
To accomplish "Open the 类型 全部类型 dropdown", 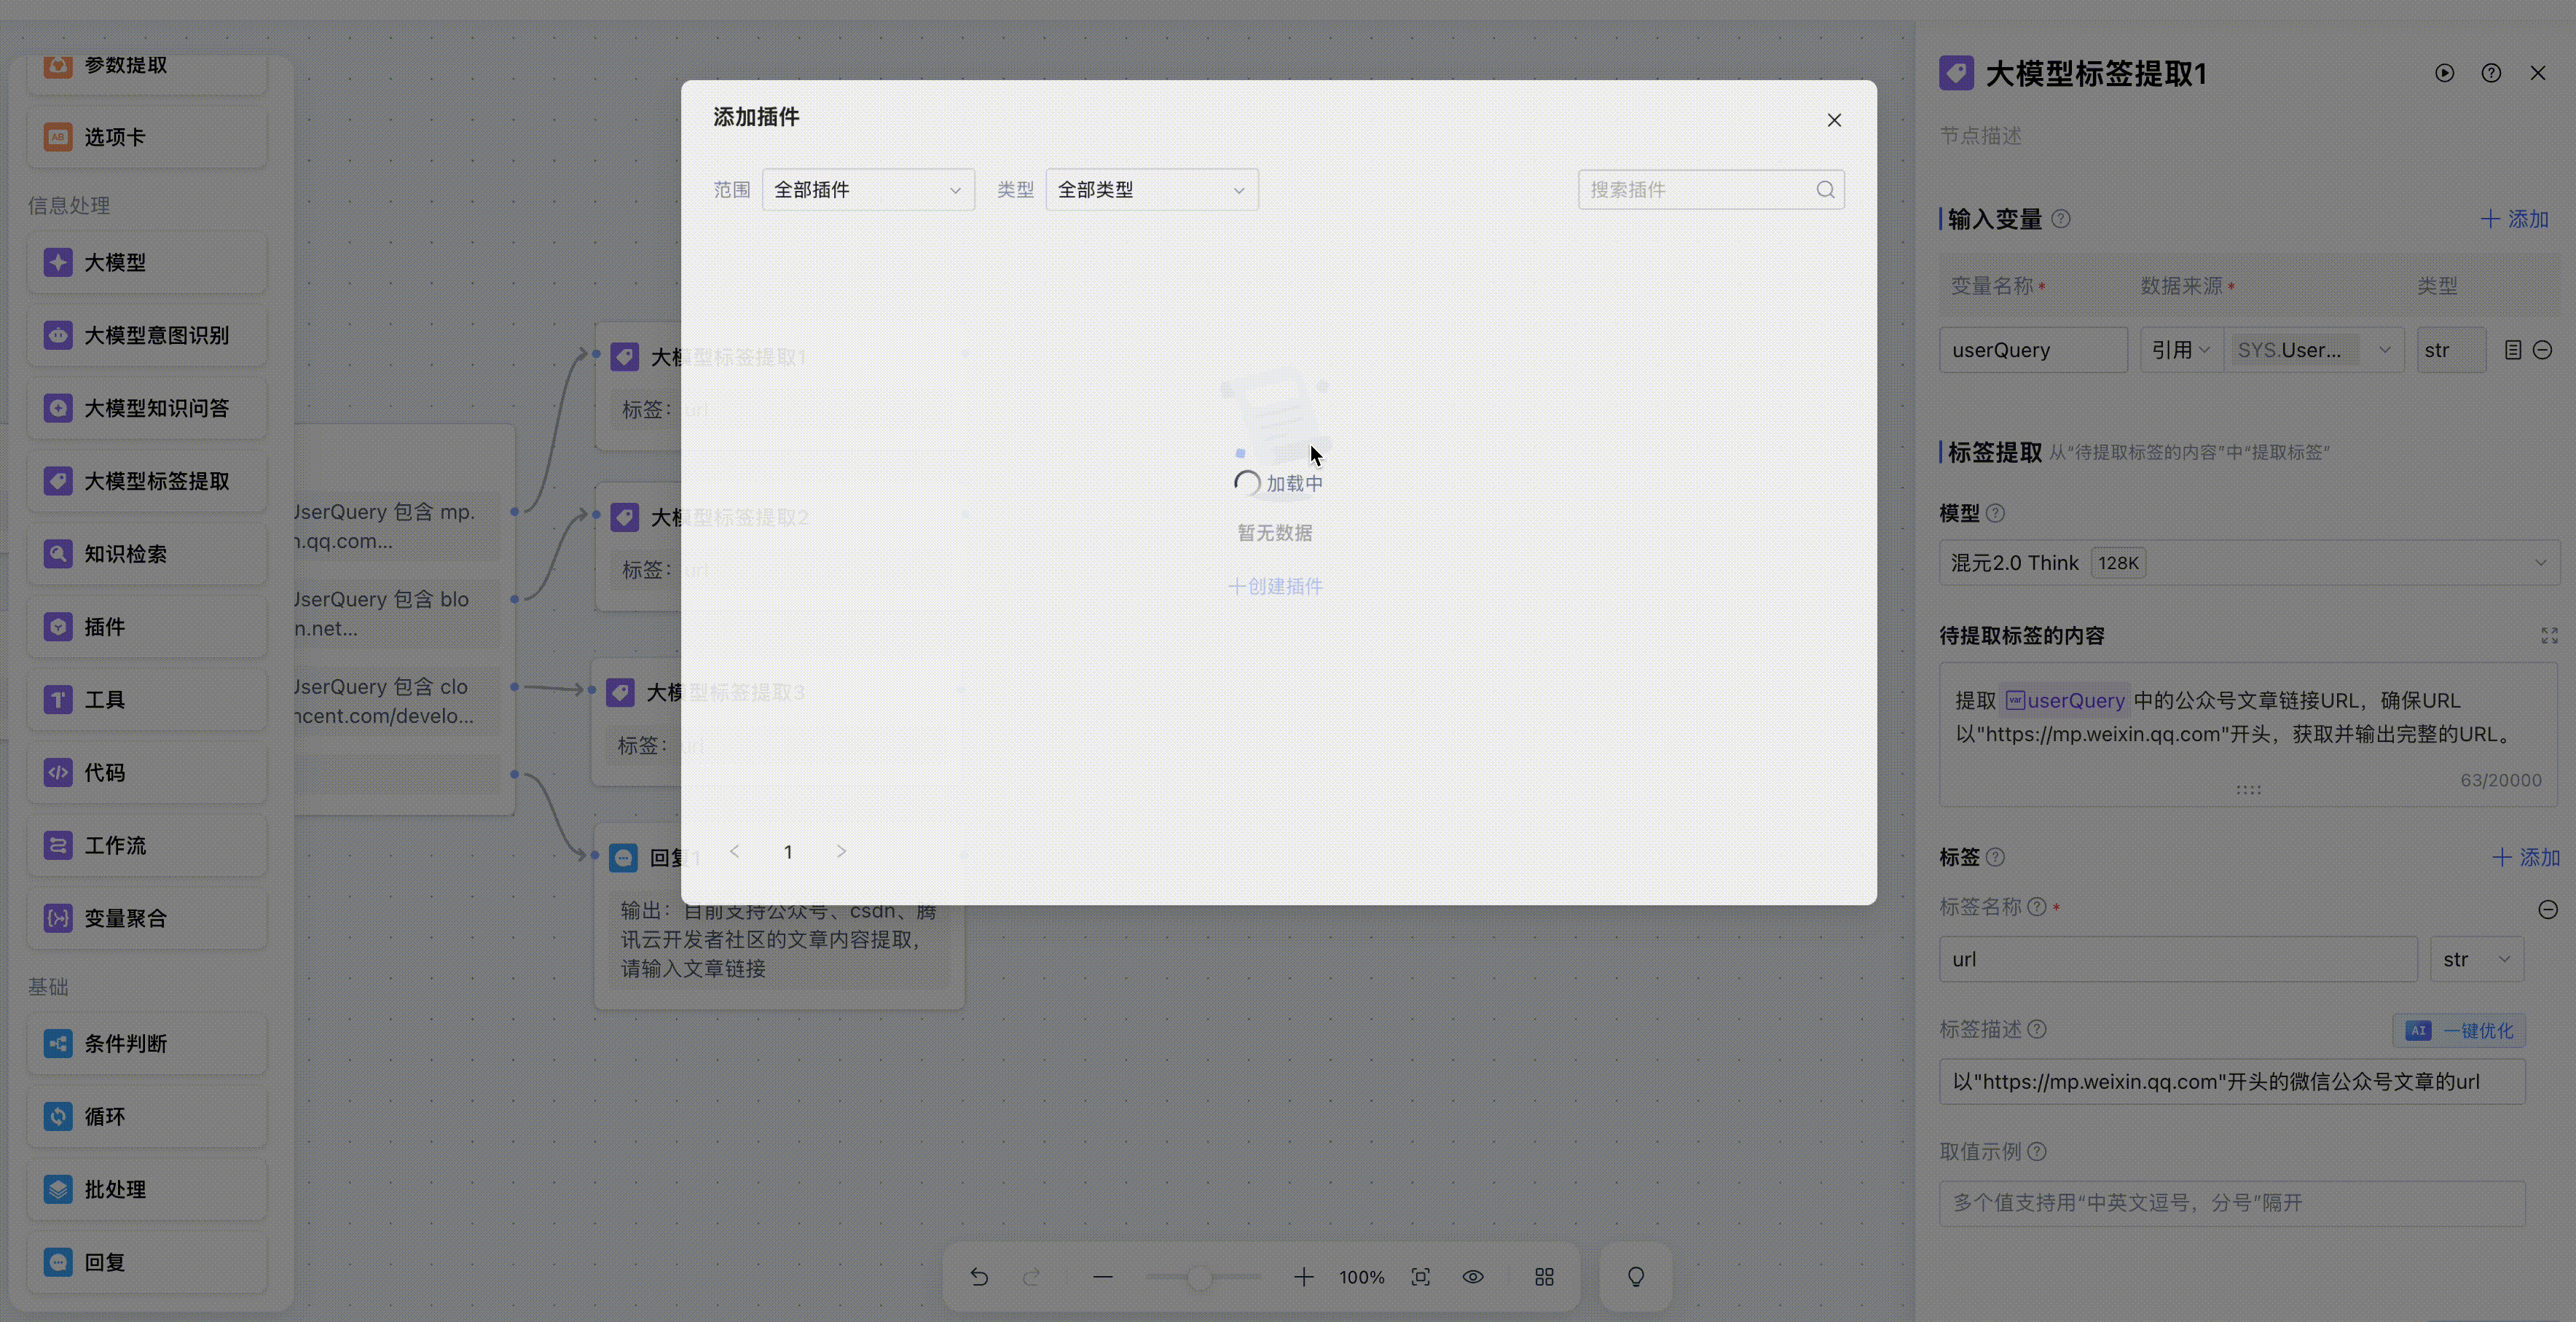I will [1151, 190].
